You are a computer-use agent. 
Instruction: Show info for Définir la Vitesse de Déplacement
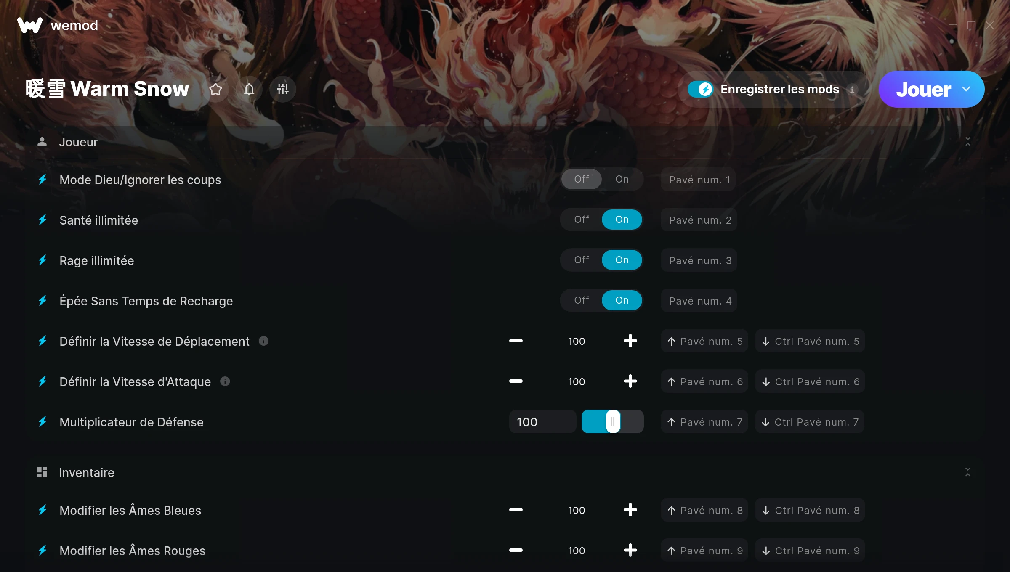pos(263,341)
